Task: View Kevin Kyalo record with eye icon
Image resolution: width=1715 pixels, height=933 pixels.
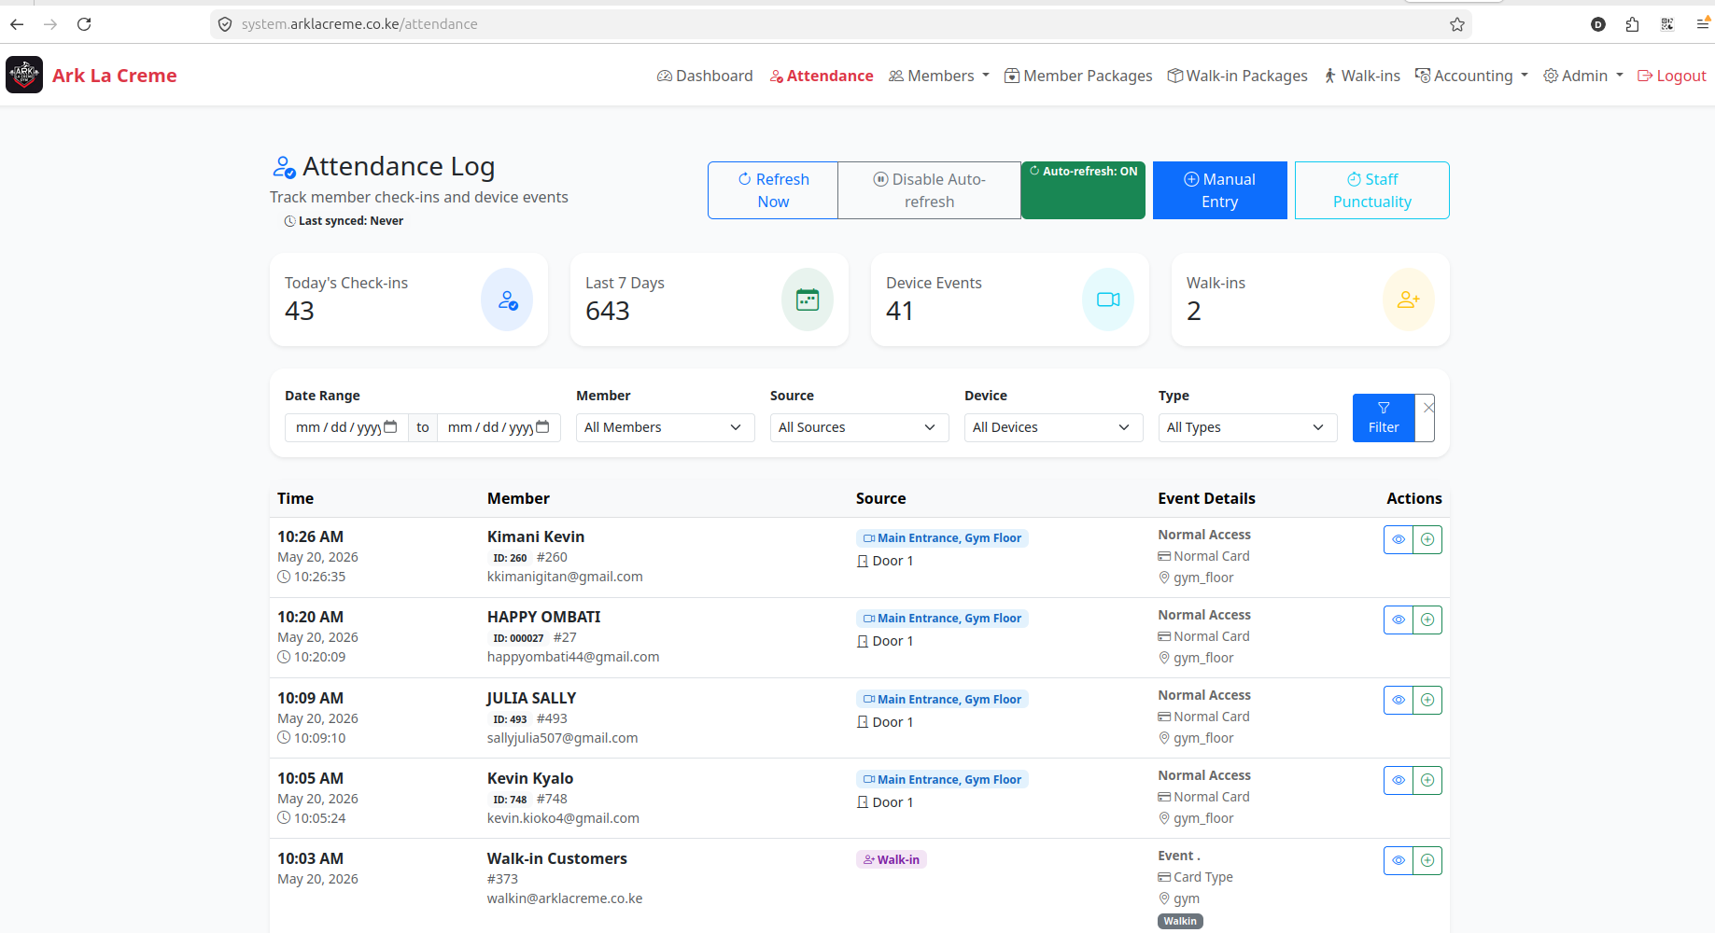Action: click(1399, 780)
